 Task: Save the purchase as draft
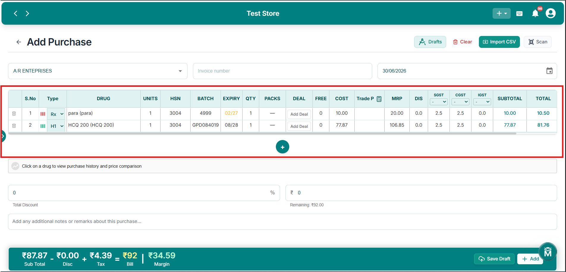(494, 259)
